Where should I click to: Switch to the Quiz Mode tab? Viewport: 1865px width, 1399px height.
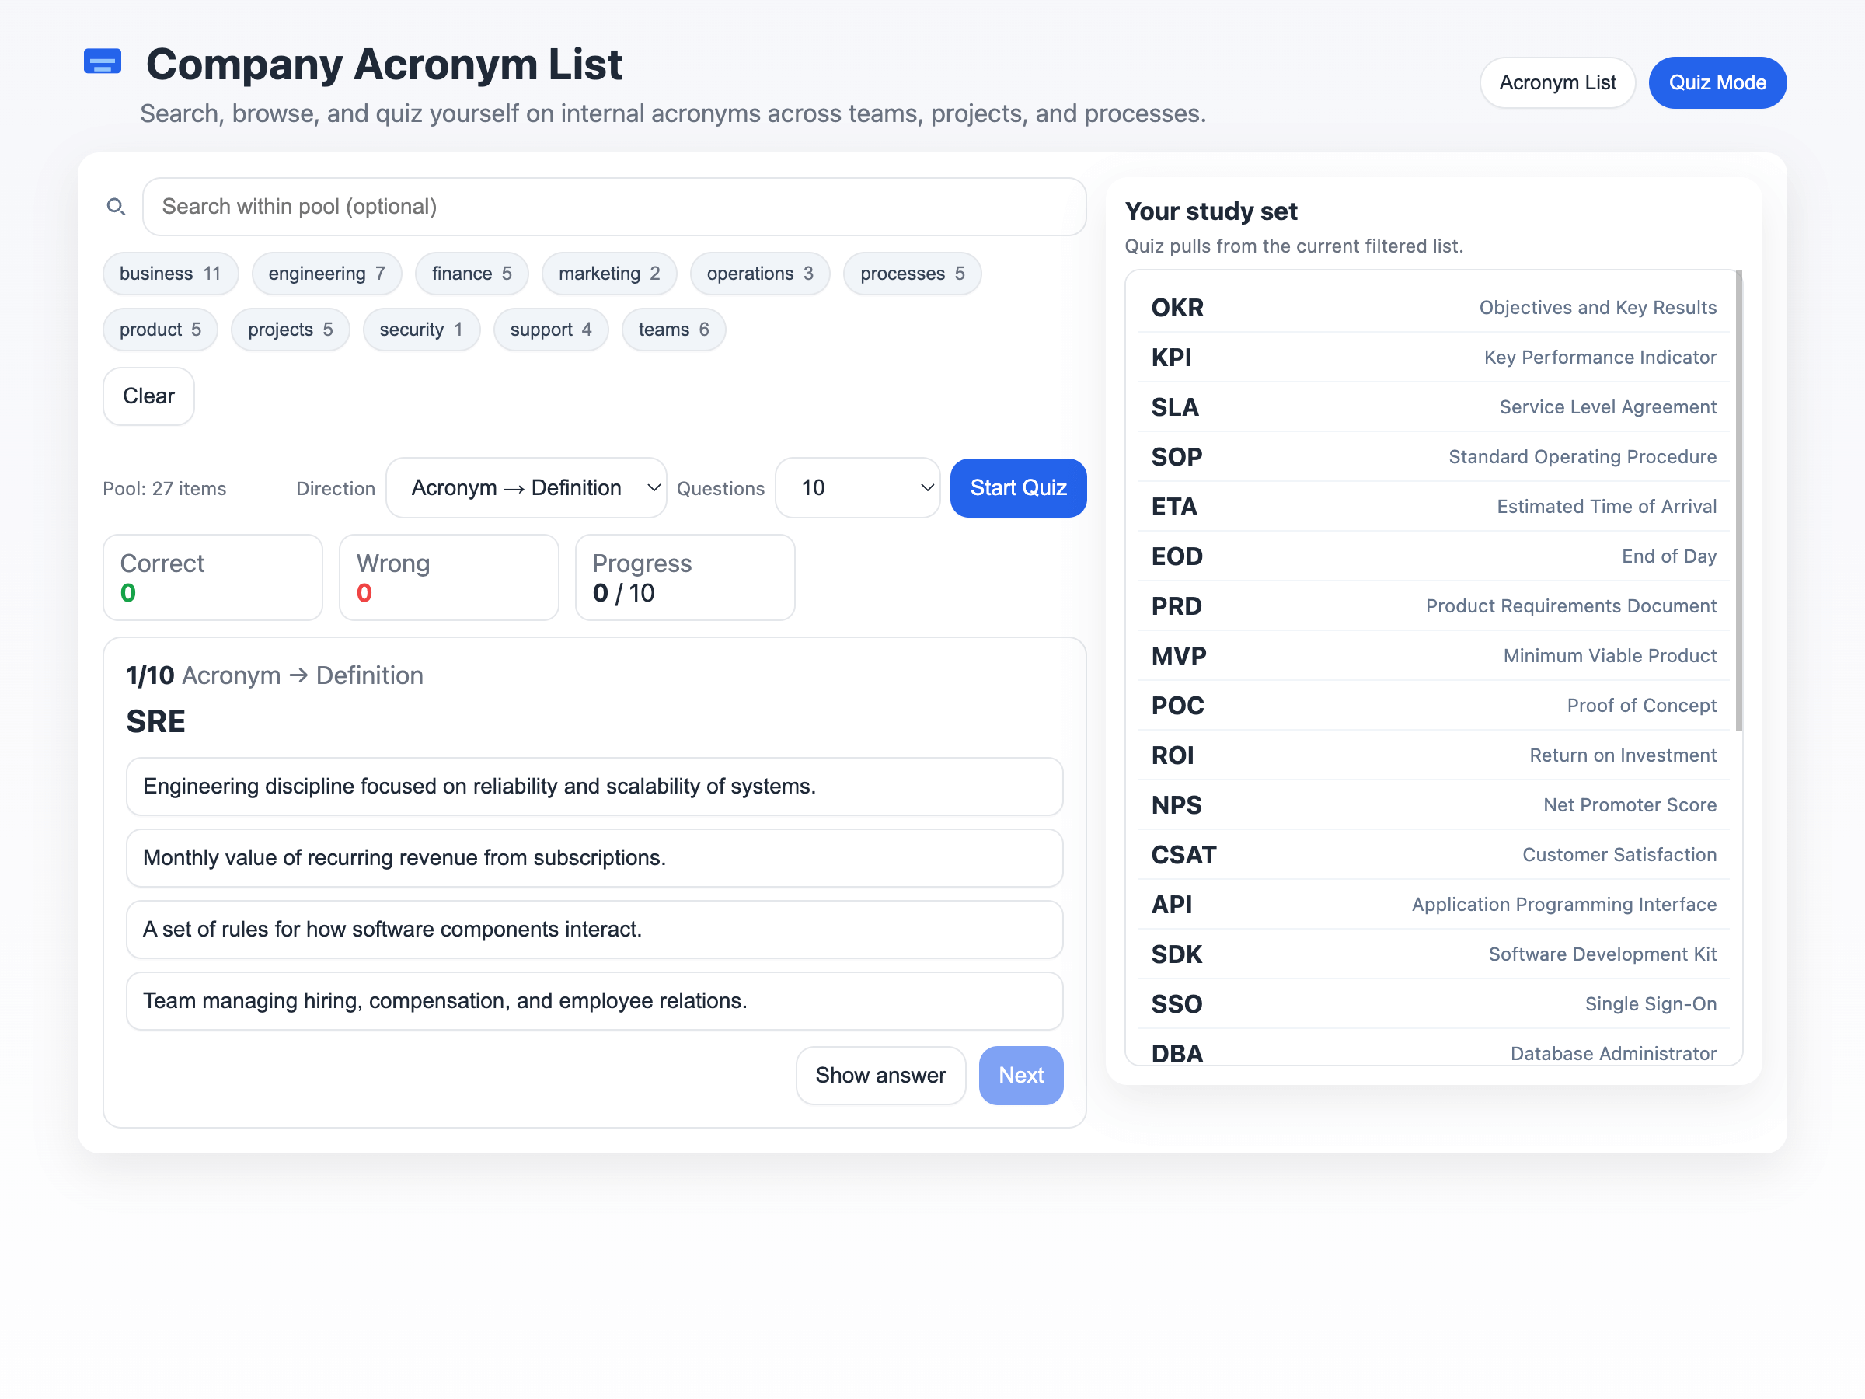click(1717, 82)
